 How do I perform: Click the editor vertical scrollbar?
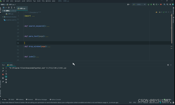[172, 29]
